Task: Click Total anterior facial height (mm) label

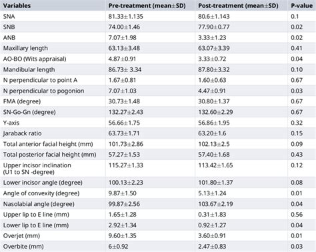Action: [x=48, y=144]
